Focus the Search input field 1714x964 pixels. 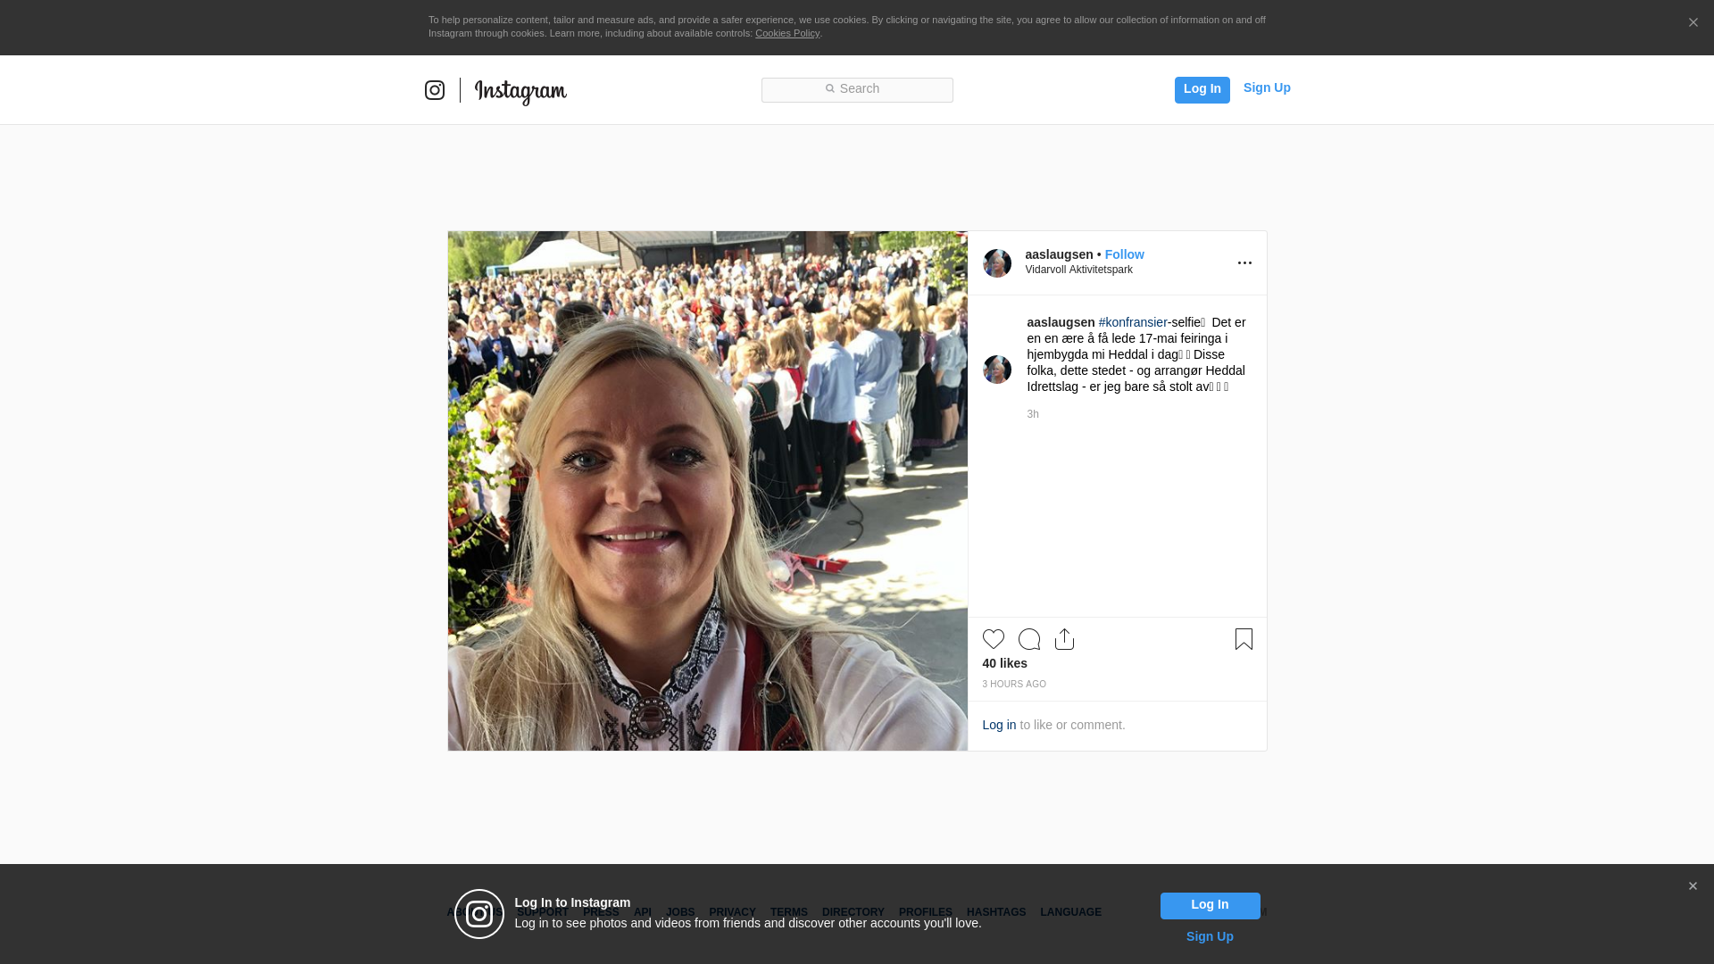[x=857, y=90]
